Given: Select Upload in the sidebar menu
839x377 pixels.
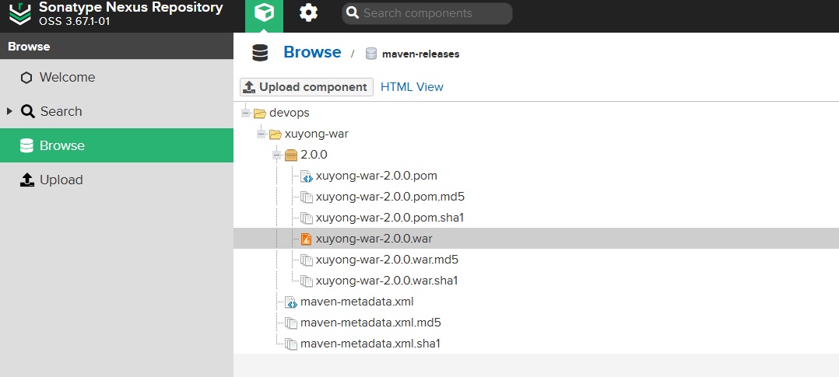Looking at the screenshot, I should (61, 180).
